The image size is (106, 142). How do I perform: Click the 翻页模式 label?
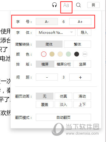(x=23, y=117)
